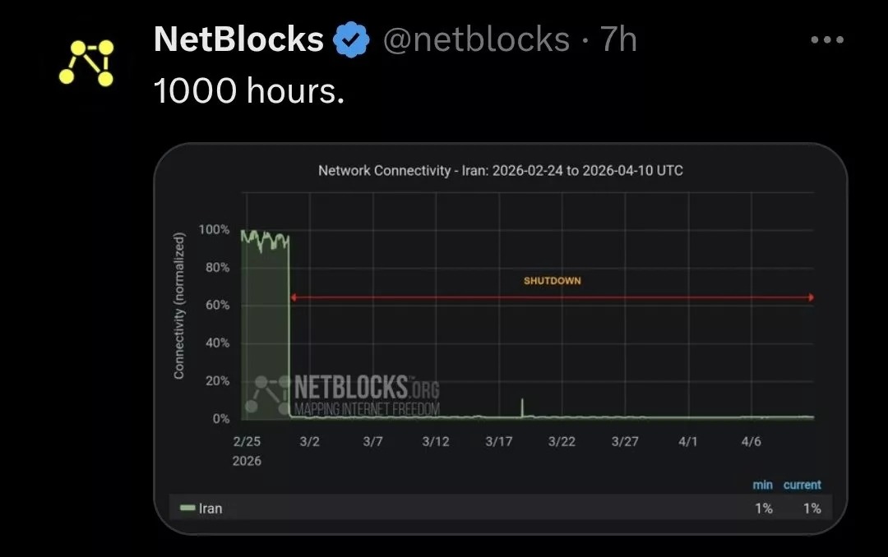The width and height of the screenshot is (888, 557).
Task: Click the 100% y-axis label
Action: [x=214, y=230]
